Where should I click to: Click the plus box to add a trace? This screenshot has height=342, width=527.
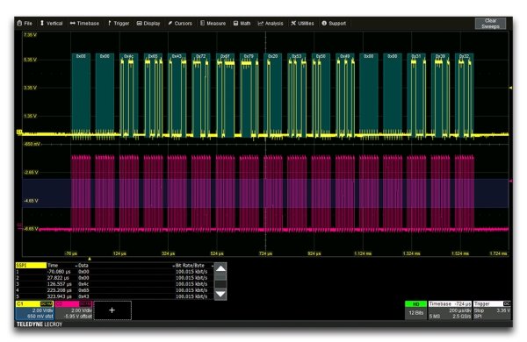(112, 310)
